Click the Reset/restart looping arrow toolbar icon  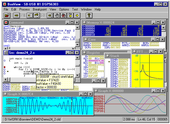(70, 15)
